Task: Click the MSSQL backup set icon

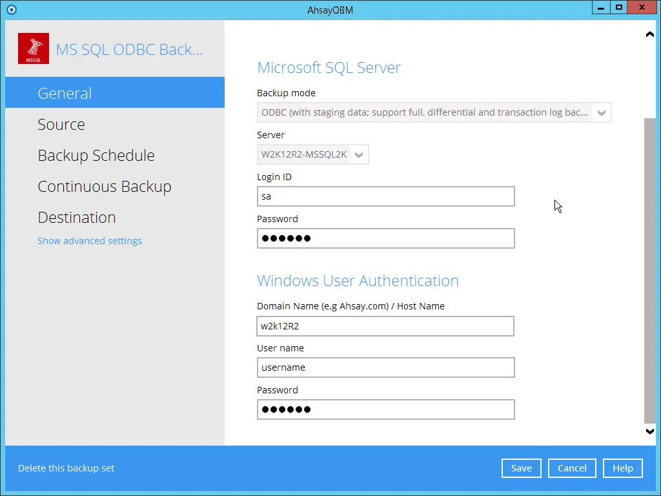Action: [33, 48]
